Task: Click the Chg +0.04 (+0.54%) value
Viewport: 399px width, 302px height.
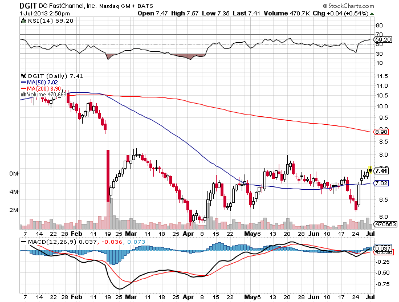Action: click(341, 13)
